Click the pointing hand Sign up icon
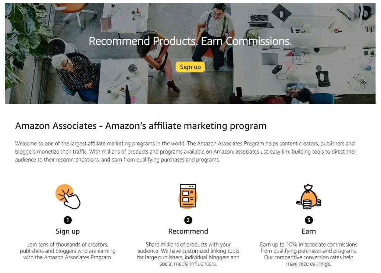 pos(68,196)
